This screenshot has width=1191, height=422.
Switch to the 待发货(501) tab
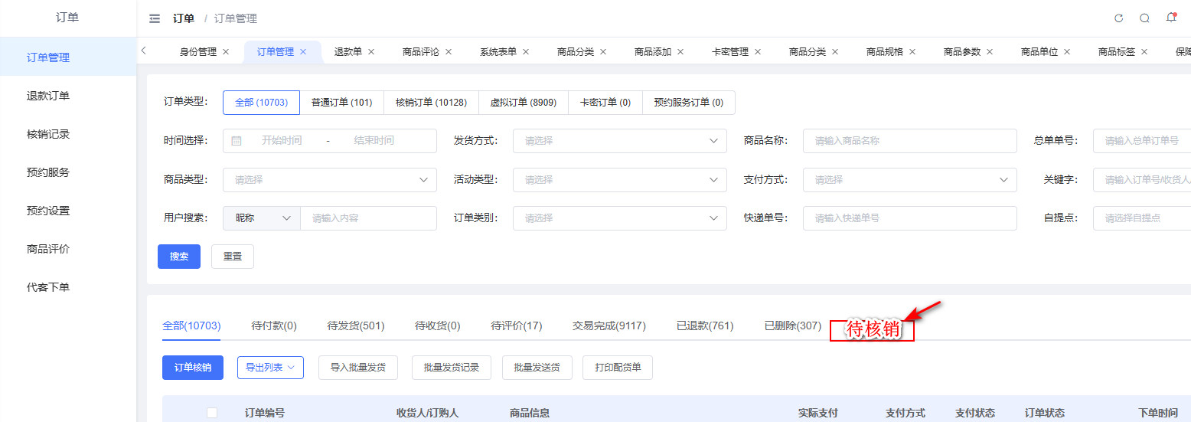pyautogui.click(x=355, y=326)
